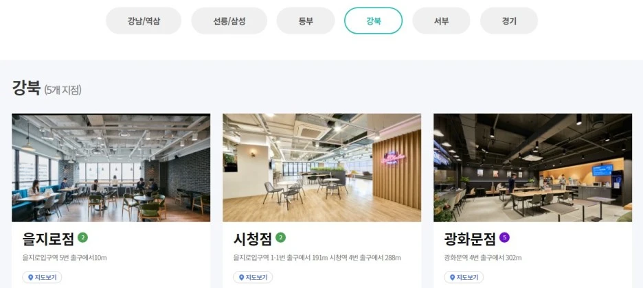Image resolution: width=643 pixels, height=288 pixels.
Task: Switch to the 선릉/삼성 region tab
Action: coord(229,21)
